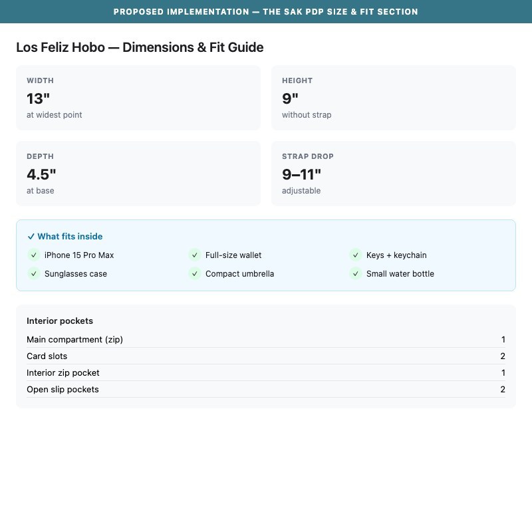
Task: Select the Height 9" dimension card
Action: pyautogui.click(x=394, y=98)
